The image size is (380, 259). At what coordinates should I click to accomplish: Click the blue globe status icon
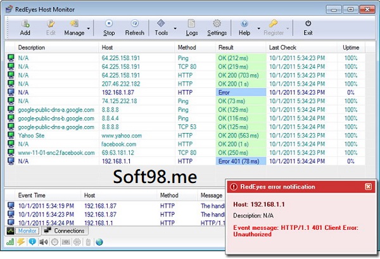coord(99,242)
